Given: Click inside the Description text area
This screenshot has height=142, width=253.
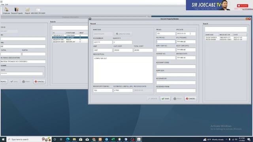Looking at the screenshot, I should pyautogui.click(x=123, y=70).
